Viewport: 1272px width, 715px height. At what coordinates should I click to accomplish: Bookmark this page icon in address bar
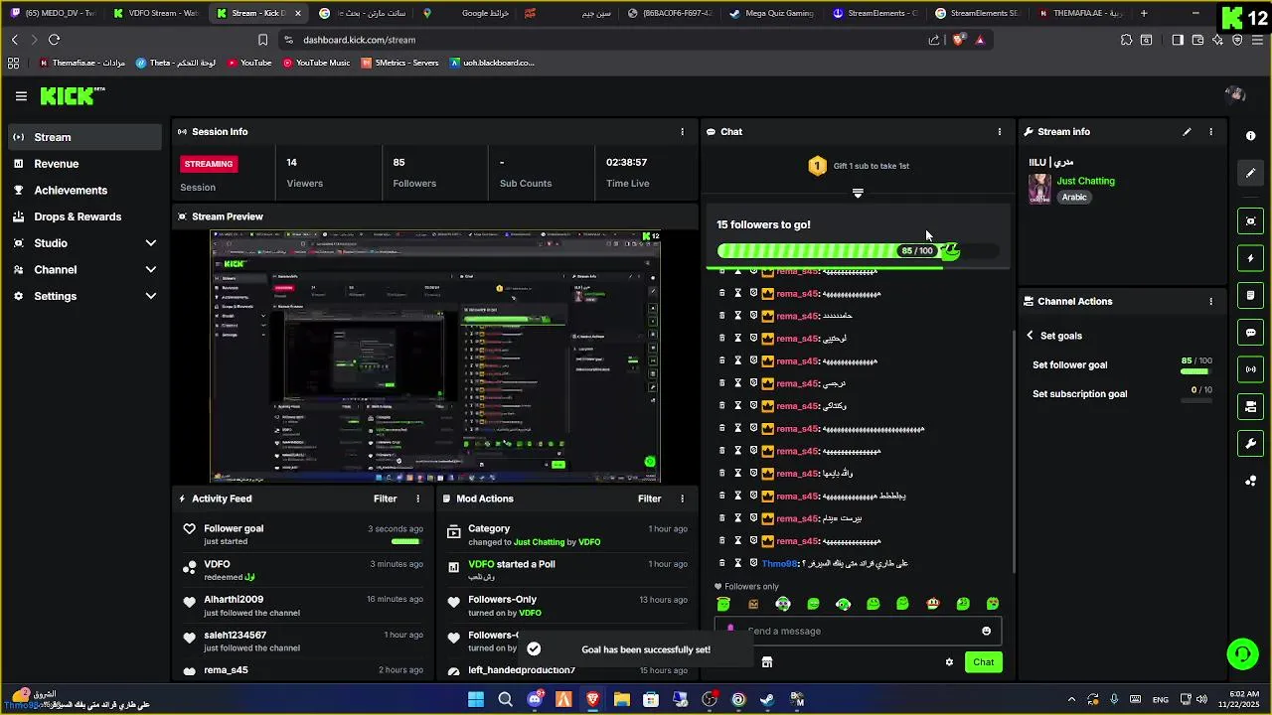coord(262,40)
